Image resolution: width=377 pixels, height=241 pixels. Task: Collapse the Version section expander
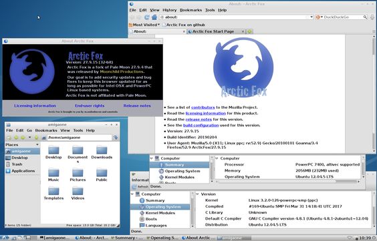197,194
